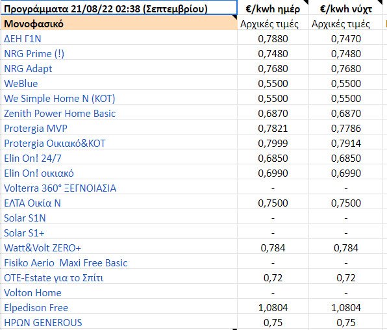This screenshot has height=330, width=387.
Task: Open the Elin On! 24/7 link
Action: 32,159
